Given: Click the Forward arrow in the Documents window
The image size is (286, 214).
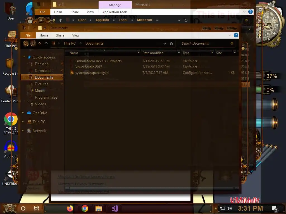Looking at the screenshot, I should click(33, 43).
